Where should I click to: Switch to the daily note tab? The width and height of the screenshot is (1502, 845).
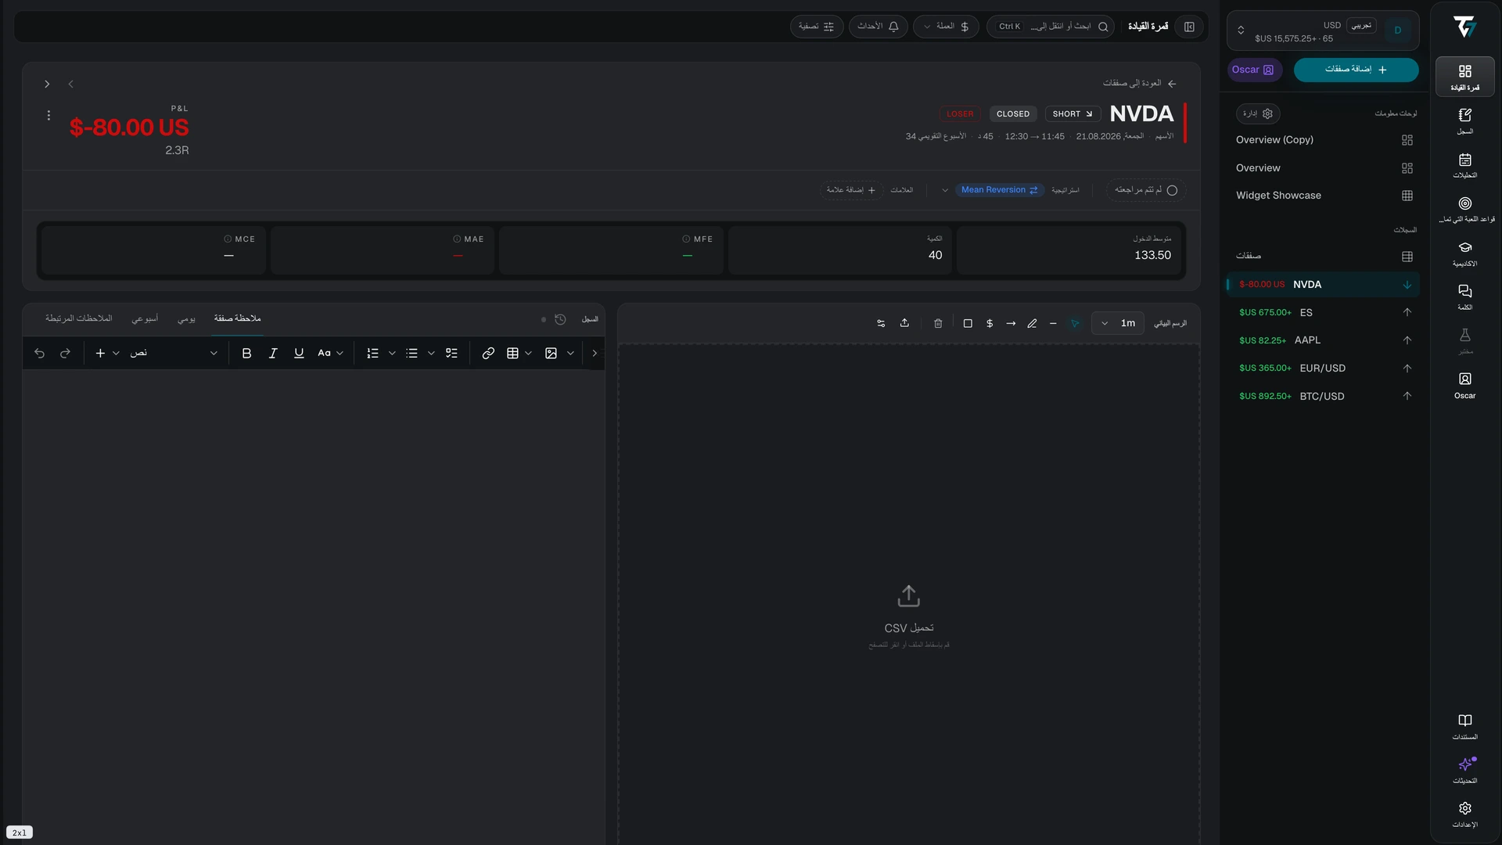[186, 319]
